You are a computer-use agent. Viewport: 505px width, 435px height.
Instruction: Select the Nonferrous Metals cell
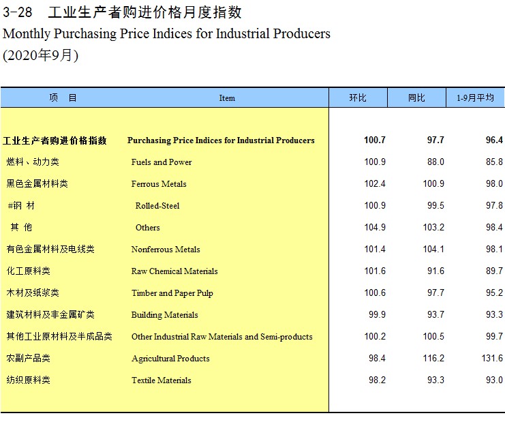[166, 250]
